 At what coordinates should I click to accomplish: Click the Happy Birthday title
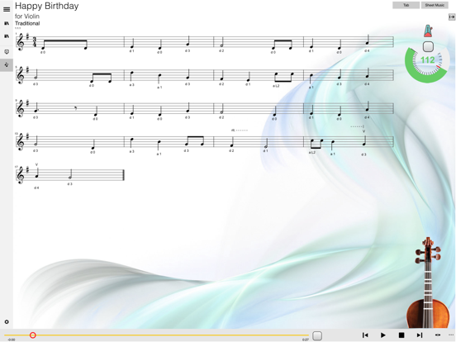[47, 6]
